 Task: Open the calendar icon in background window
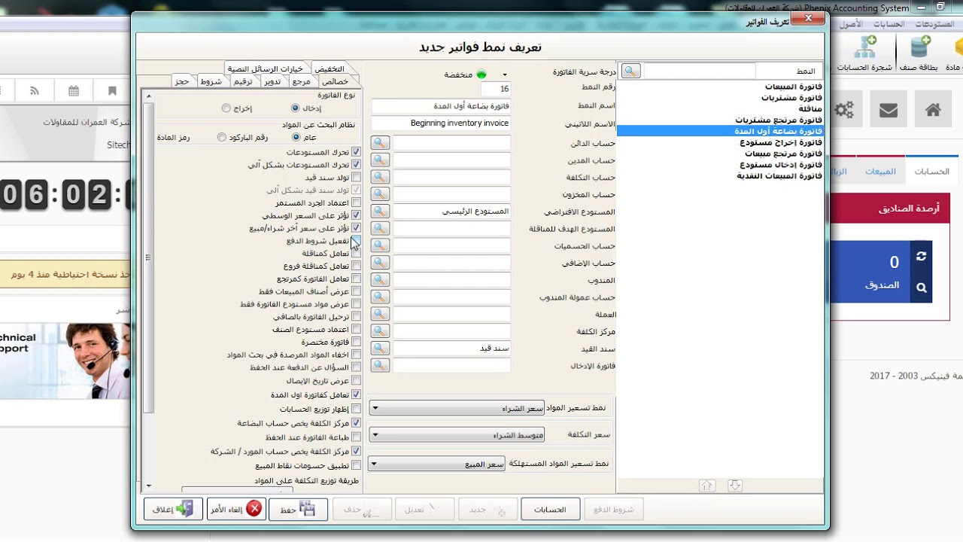pos(73,91)
